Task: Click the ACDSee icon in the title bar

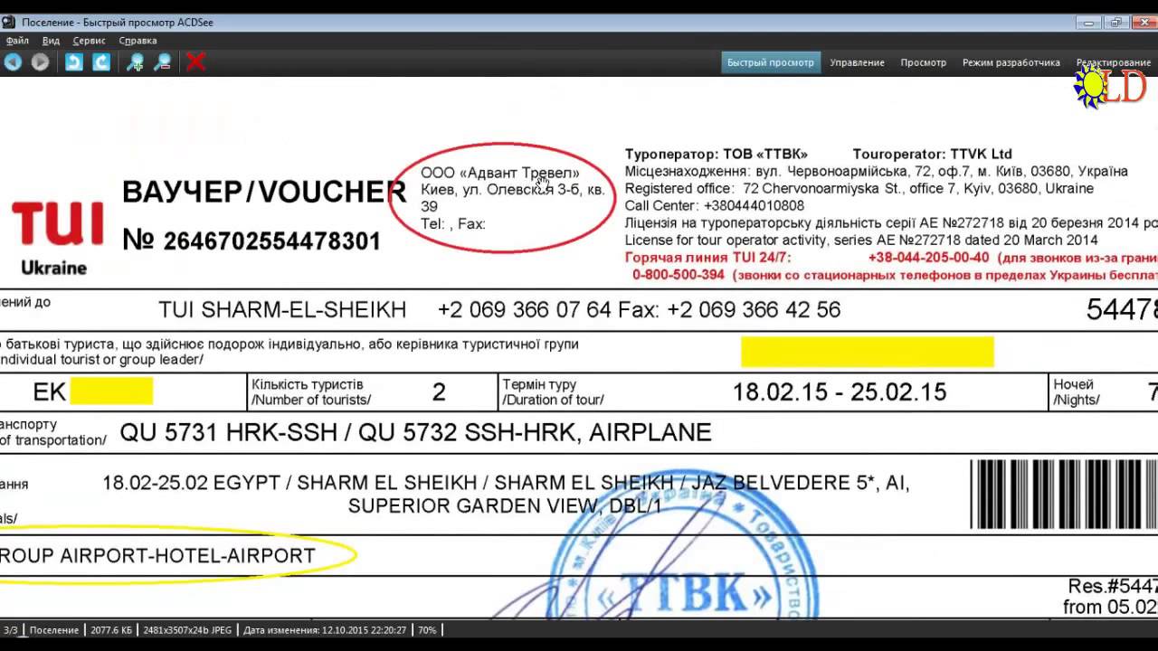Action: (11, 23)
